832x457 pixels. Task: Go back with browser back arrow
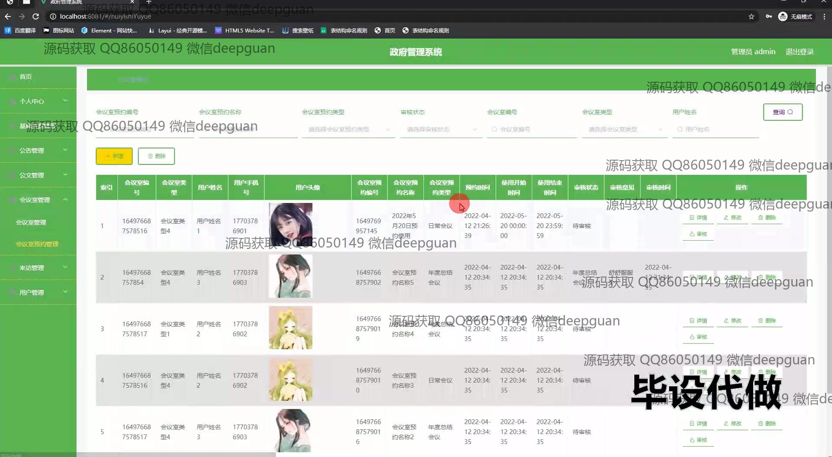click(x=8, y=16)
